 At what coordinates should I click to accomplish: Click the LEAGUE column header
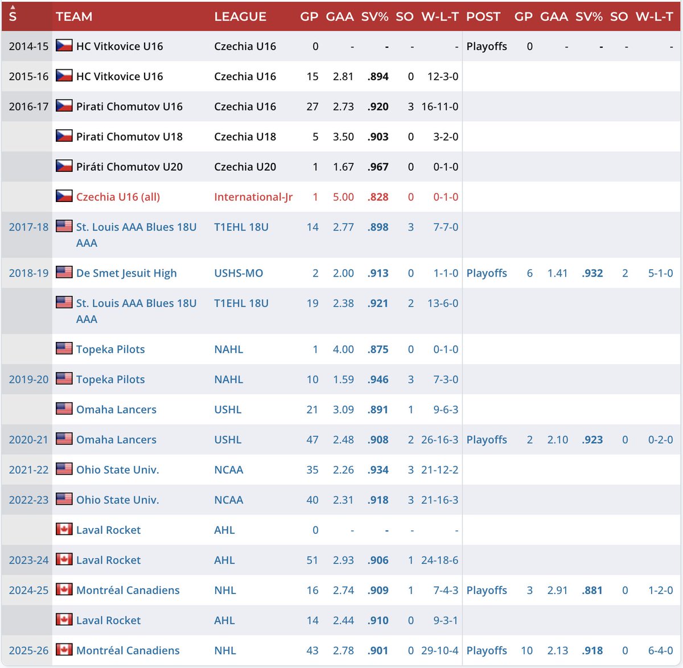pyautogui.click(x=240, y=17)
